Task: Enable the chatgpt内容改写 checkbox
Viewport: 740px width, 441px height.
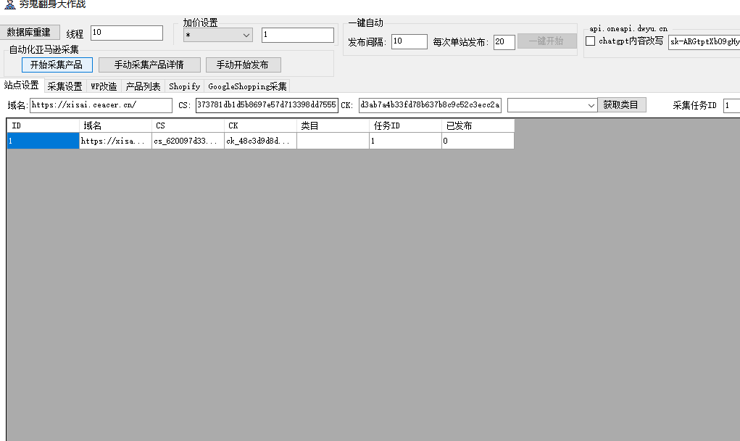Action: pos(591,41)
